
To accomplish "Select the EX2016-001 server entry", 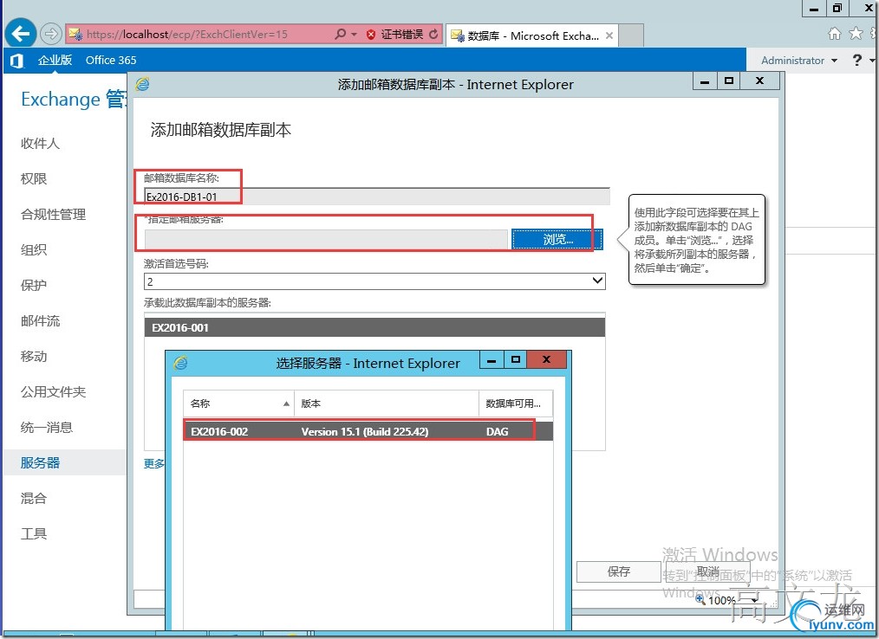I will [374, 327].
